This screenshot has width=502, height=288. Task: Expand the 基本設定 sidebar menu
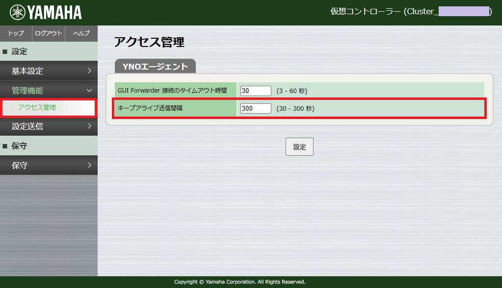(x=49, y=71)
